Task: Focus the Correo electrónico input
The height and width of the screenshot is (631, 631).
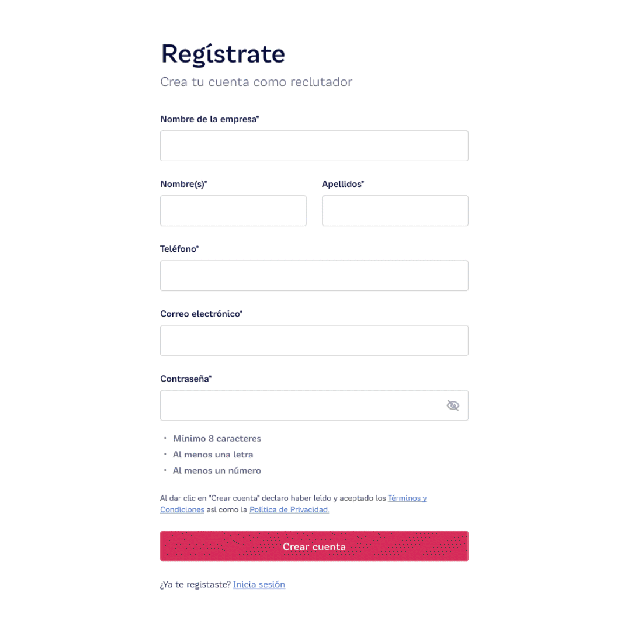Action: point(314,341)
